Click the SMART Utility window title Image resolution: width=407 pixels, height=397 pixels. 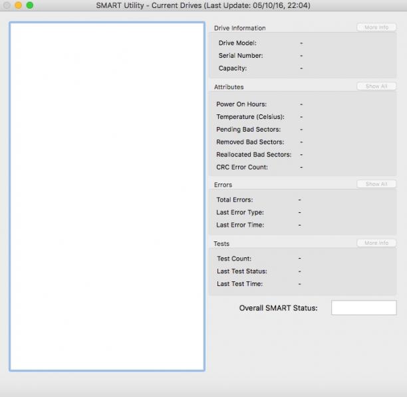coord(203,5)
